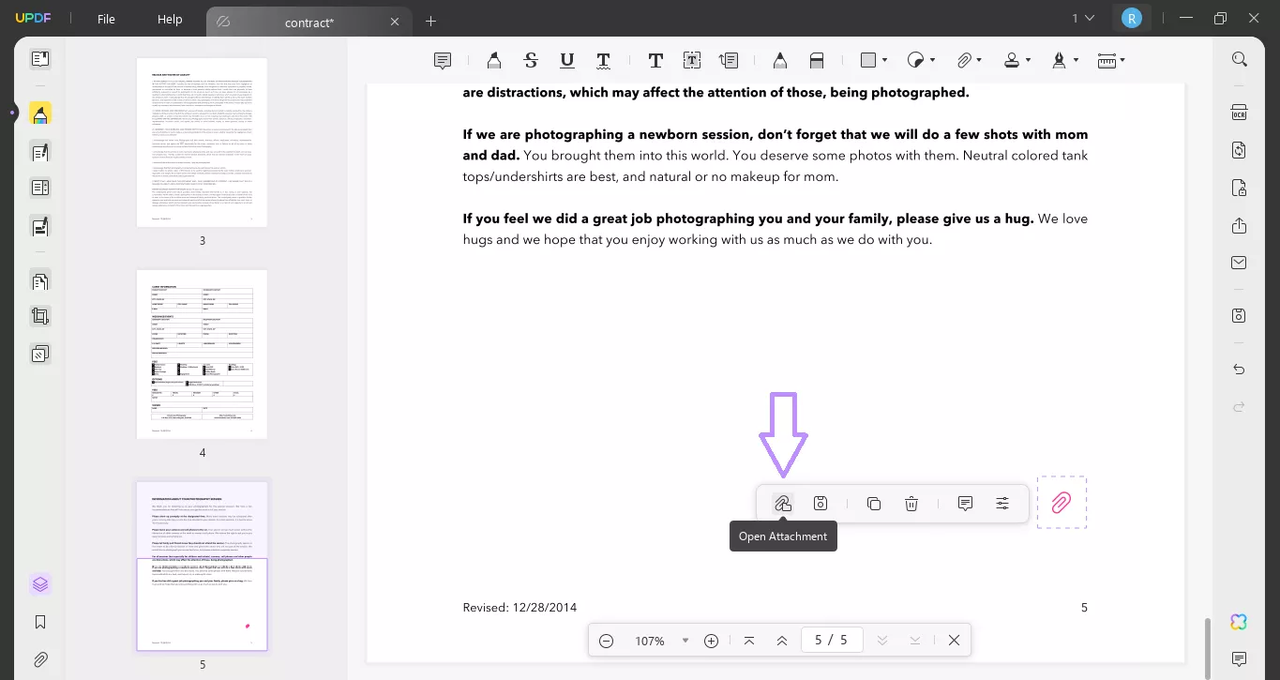This screenshot has height=680, width=1280.
Task: Delete the attachment via trash icon
Action: [911, 504]
